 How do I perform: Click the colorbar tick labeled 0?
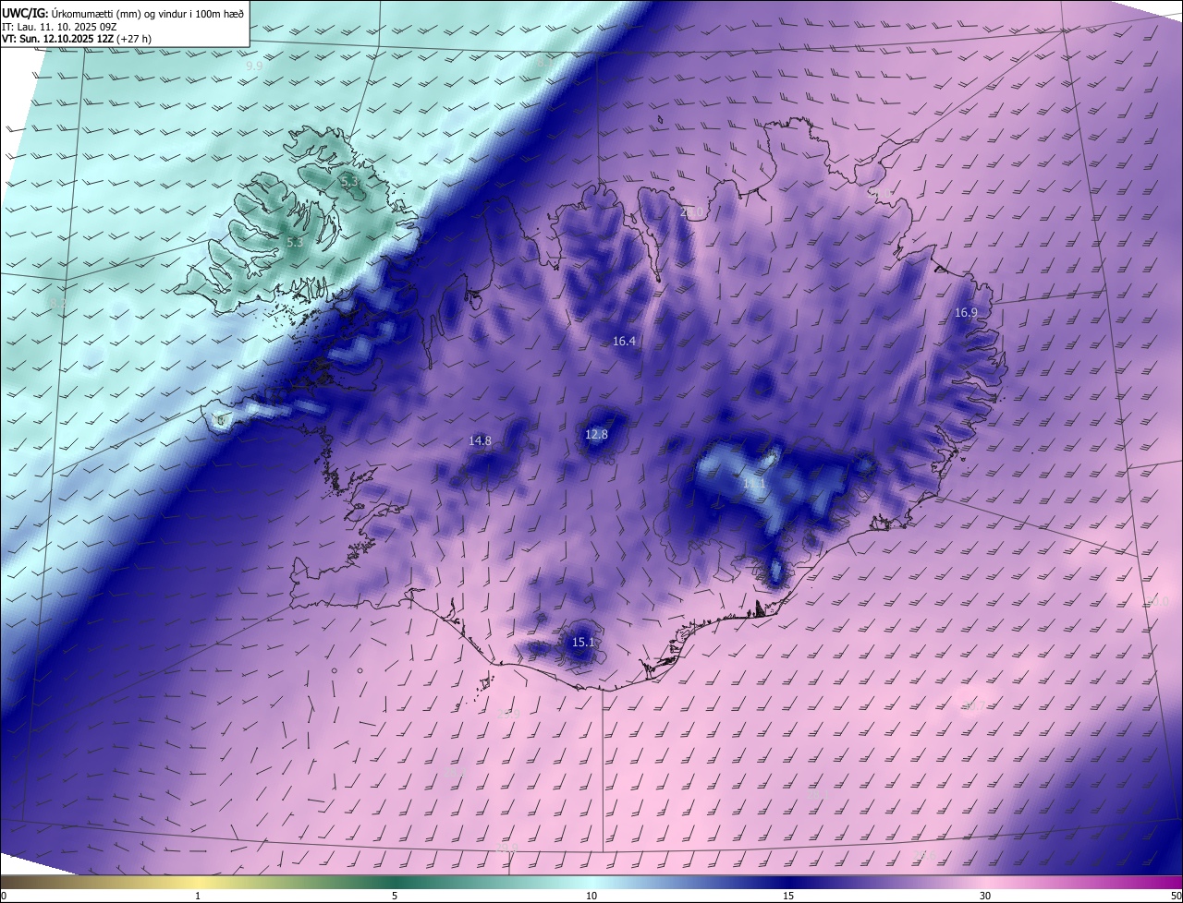(x=3, y=896)
